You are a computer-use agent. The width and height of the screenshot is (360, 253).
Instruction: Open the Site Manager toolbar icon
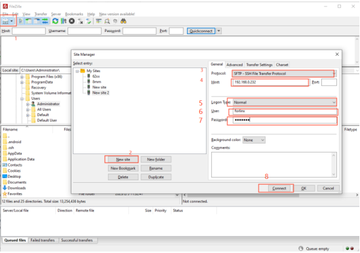(5, 22)
